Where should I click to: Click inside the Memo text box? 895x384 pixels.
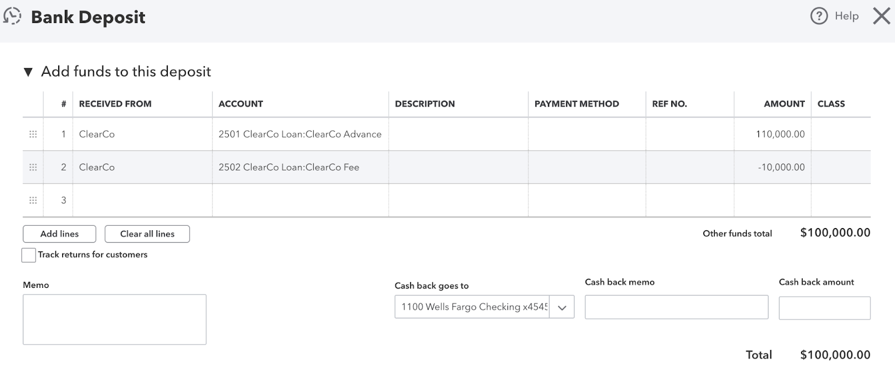[115, 320]
